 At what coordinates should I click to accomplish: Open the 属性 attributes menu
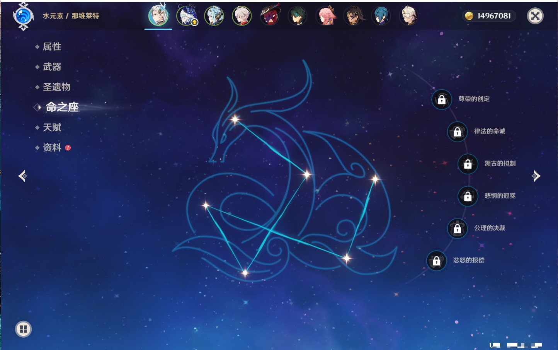[x=52, y=47]
